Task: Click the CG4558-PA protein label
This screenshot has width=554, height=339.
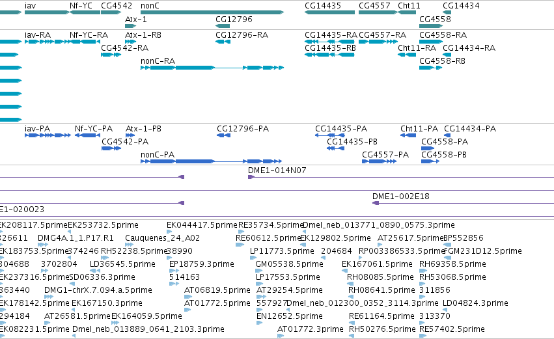Action: coord(445,142)
